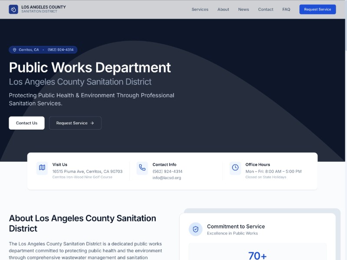
Task: Click the white Contact Us button
Action: click(26, 123)
